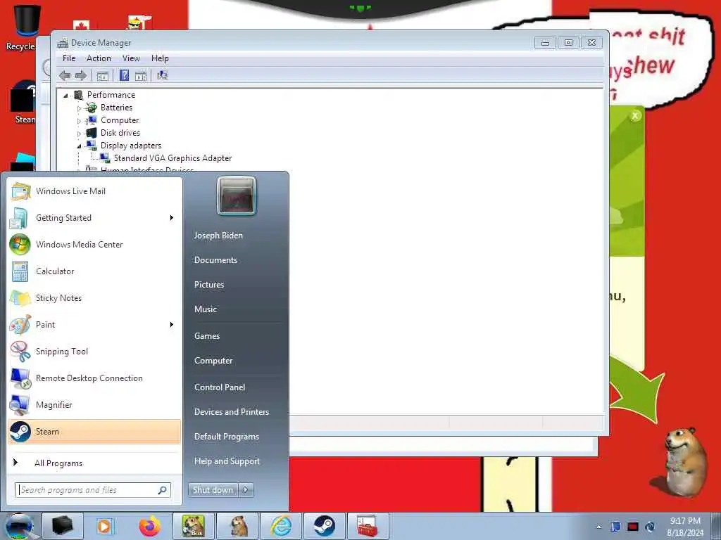Expand the Batteries tree node
721x540 pixels.
(79, 108)
